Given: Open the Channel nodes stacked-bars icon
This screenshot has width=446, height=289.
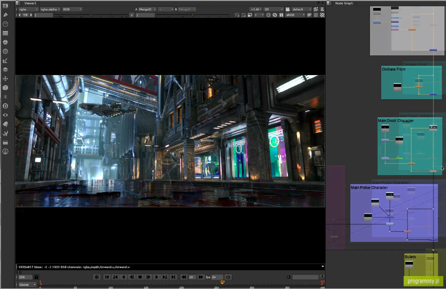Looking at the screenshot, I should pyautogui.click(x=5, y=33).
